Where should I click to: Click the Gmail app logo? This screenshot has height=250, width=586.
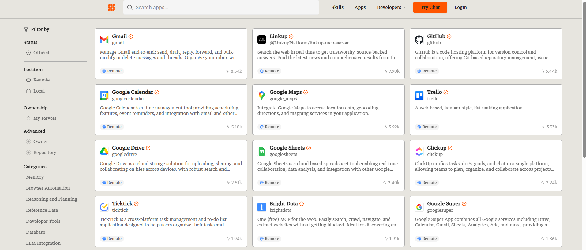104,40
